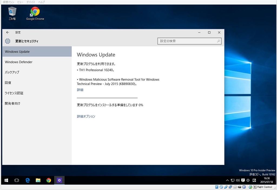Viewport: 277px width, 190px height.
Task: Open the ヘルプ menu
Action: 41,2
